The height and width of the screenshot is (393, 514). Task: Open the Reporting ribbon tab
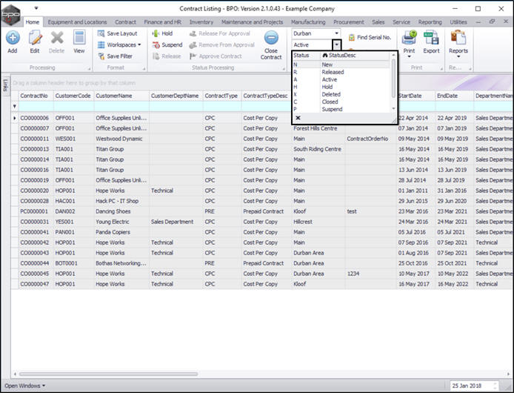pyautogui.click(x=430, y=22)
